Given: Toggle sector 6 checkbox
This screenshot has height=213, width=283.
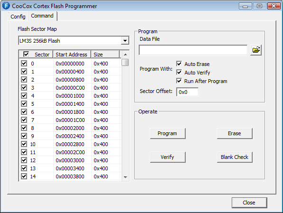Looking at the screenshot, I should coord(24,112).
